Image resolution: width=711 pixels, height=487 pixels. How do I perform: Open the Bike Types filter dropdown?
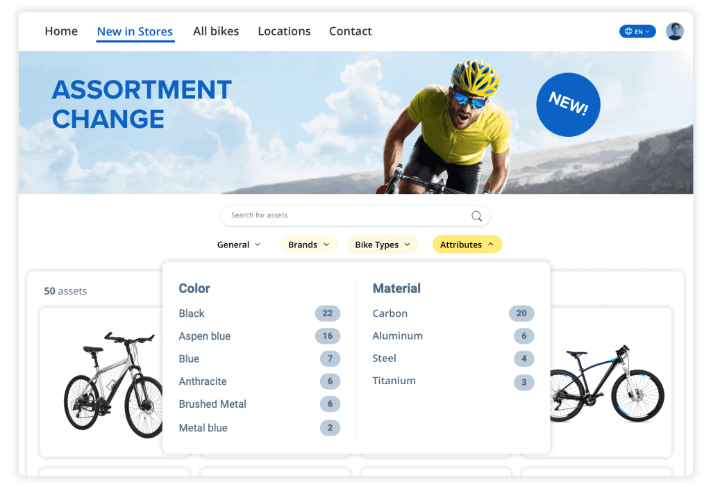(x=382, y=244)
